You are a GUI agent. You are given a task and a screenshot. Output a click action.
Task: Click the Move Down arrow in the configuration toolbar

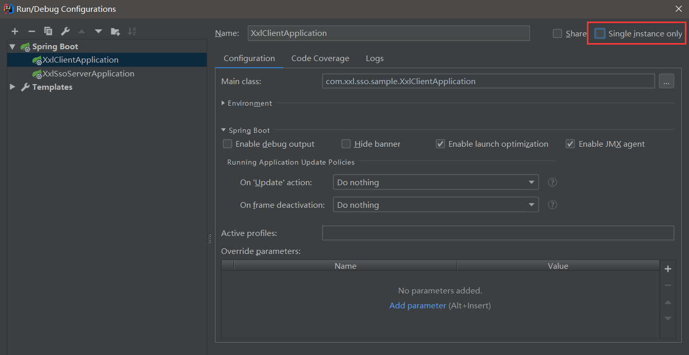(99, 32)
